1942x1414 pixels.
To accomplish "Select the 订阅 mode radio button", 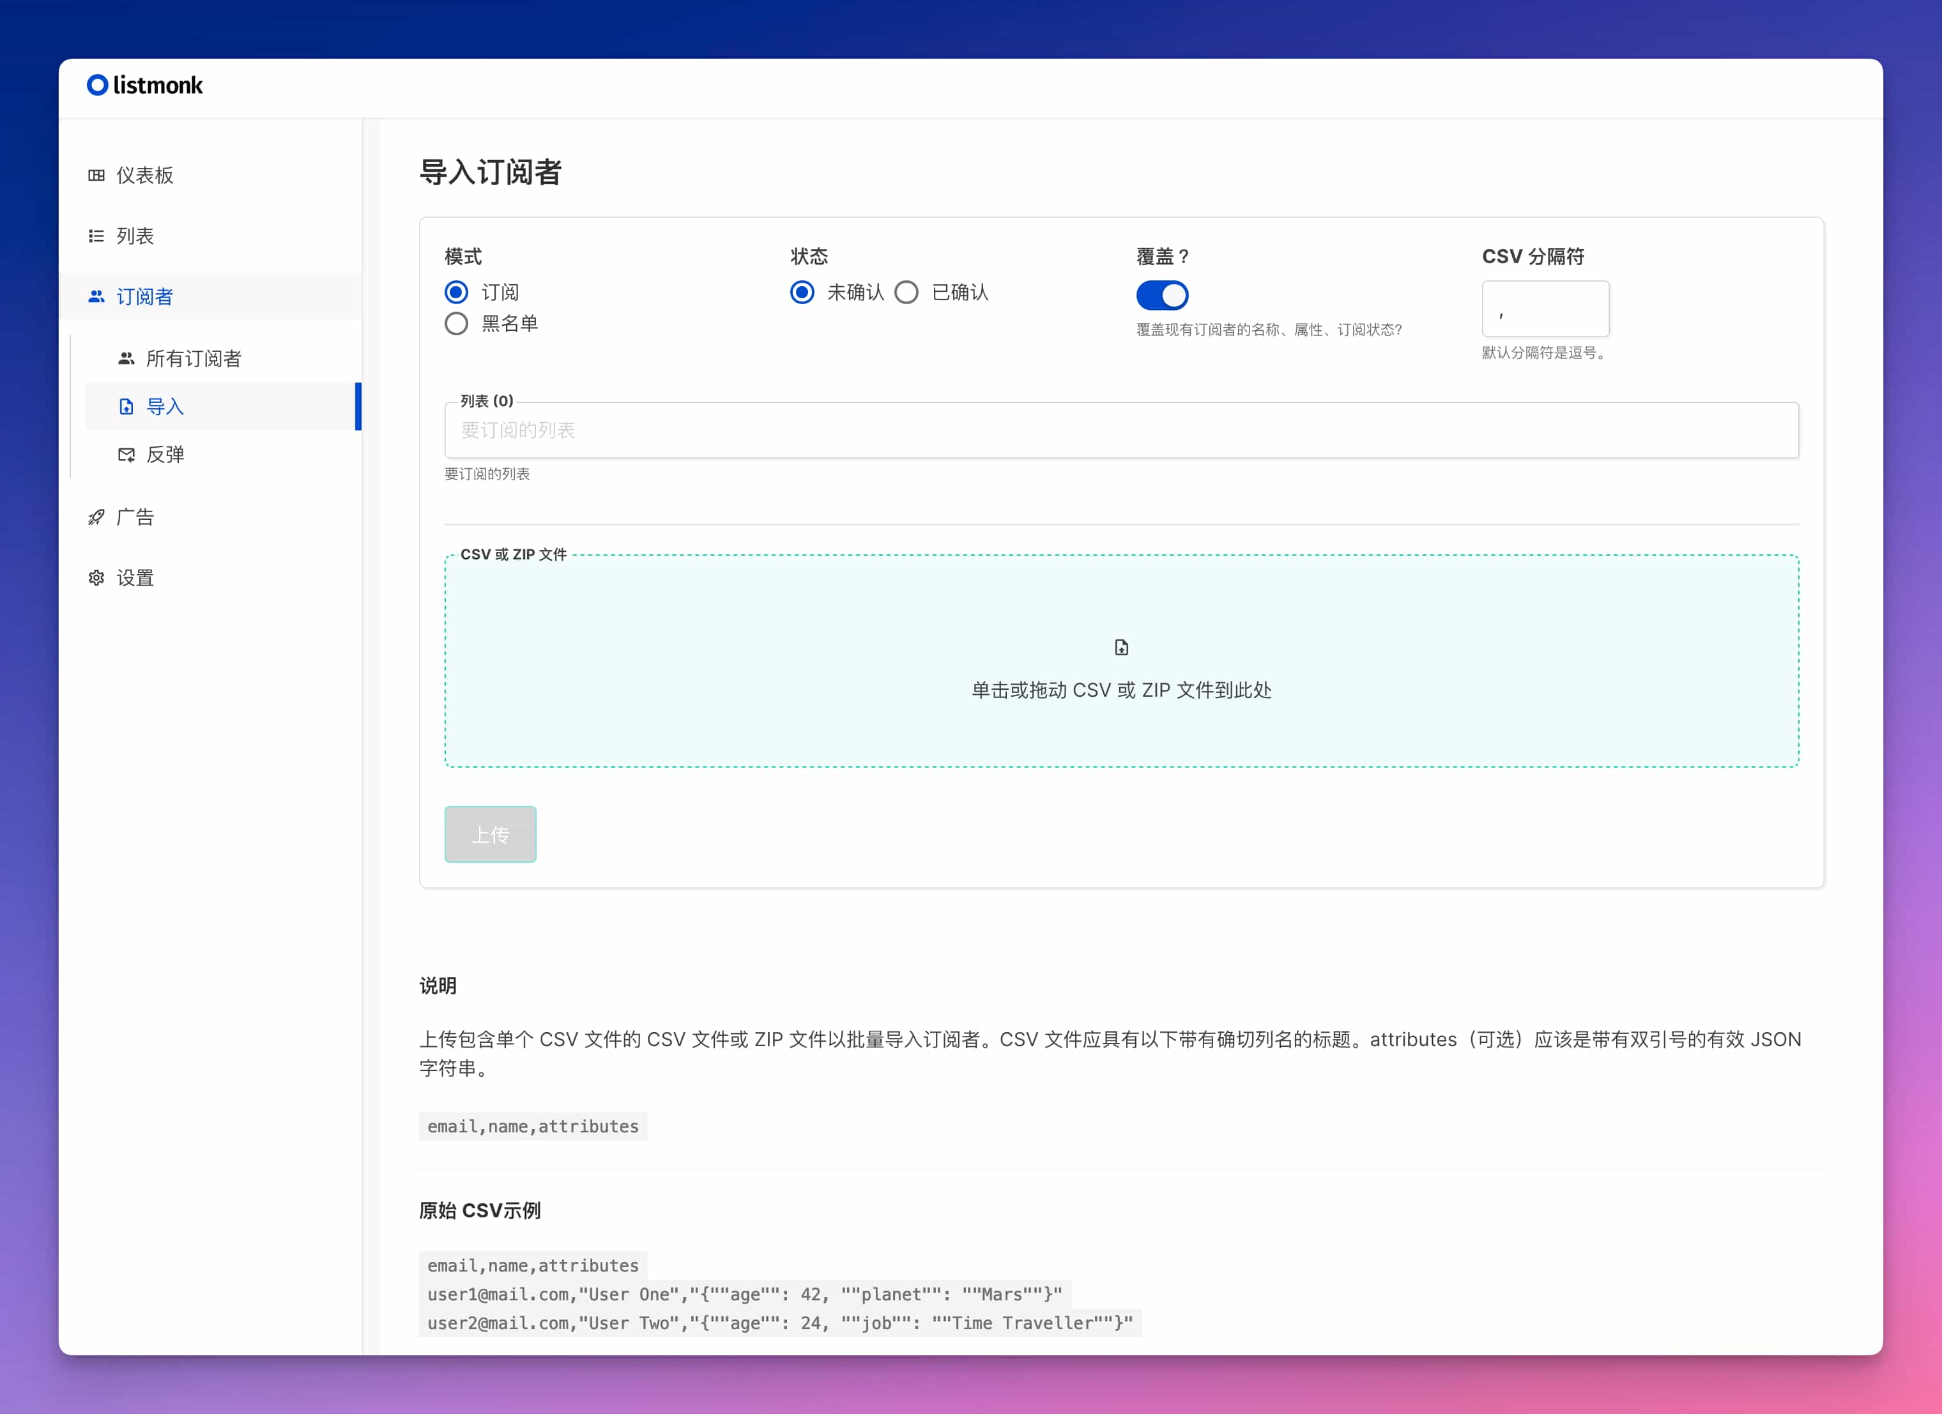I will tap(455, 292).
